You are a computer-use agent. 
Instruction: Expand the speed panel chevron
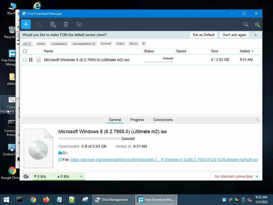81,176
